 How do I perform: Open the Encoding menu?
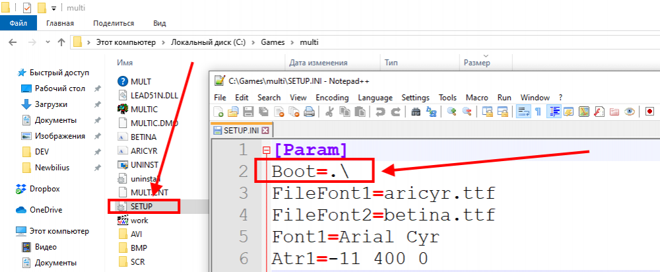tap(332, 97)
